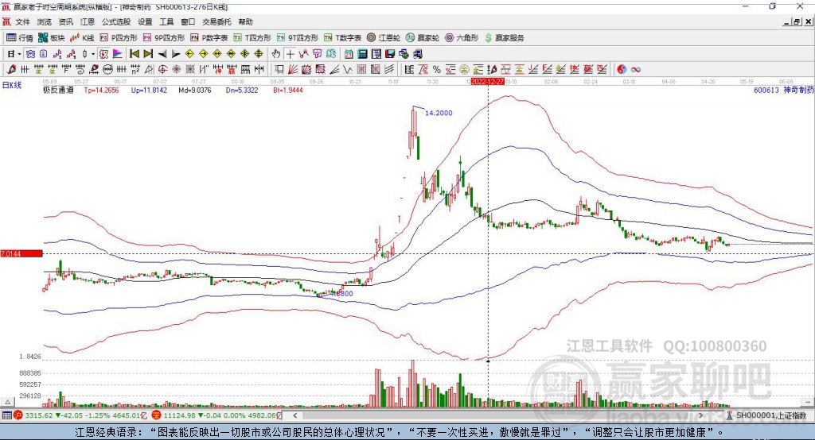Click the last yellow diamond arrow icon
815x440 pixels.
259,54
